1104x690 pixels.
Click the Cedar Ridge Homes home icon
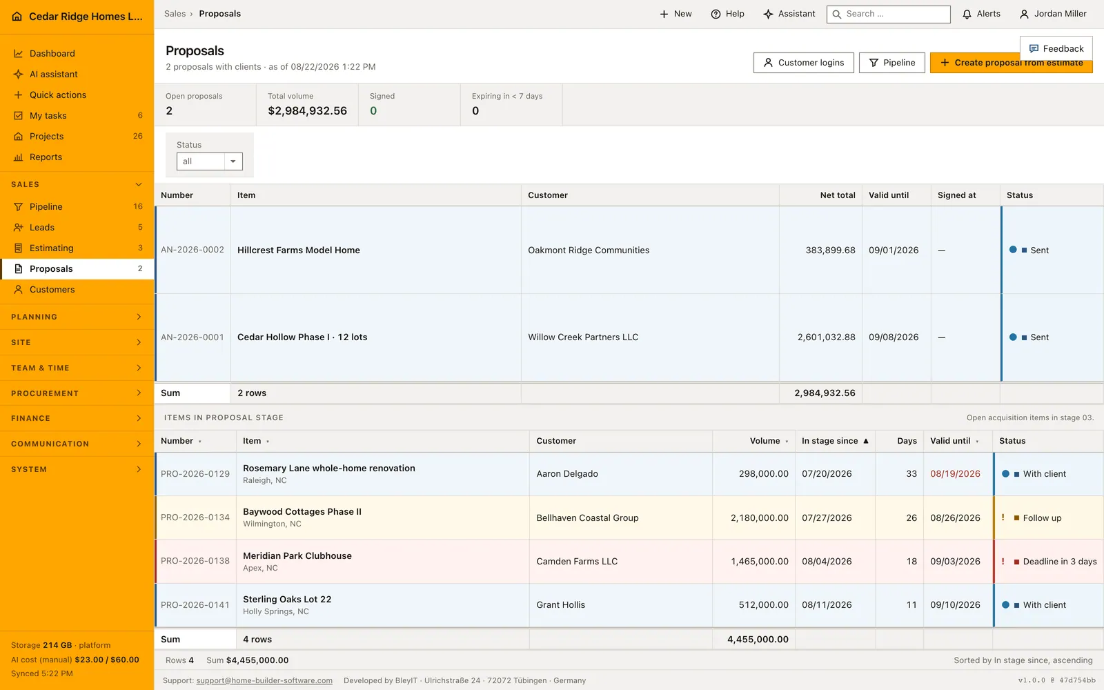(17, 17)
